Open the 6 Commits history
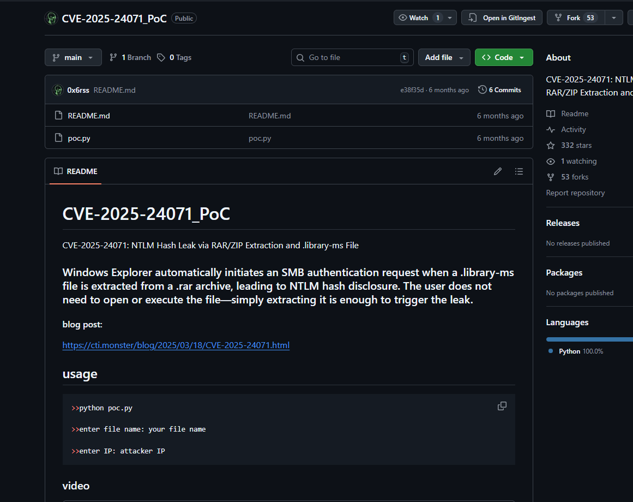 tap(499, 90)
